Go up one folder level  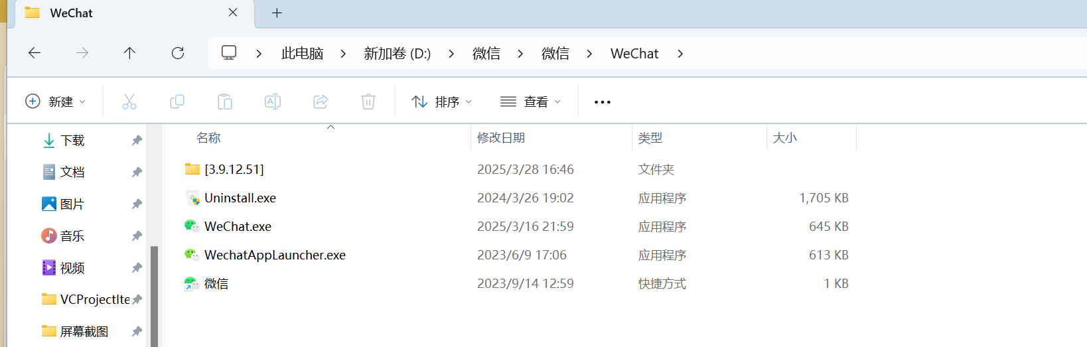(129, 53)
